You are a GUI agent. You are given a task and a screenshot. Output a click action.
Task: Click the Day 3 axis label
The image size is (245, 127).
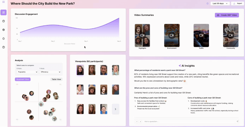coord(86,41)
